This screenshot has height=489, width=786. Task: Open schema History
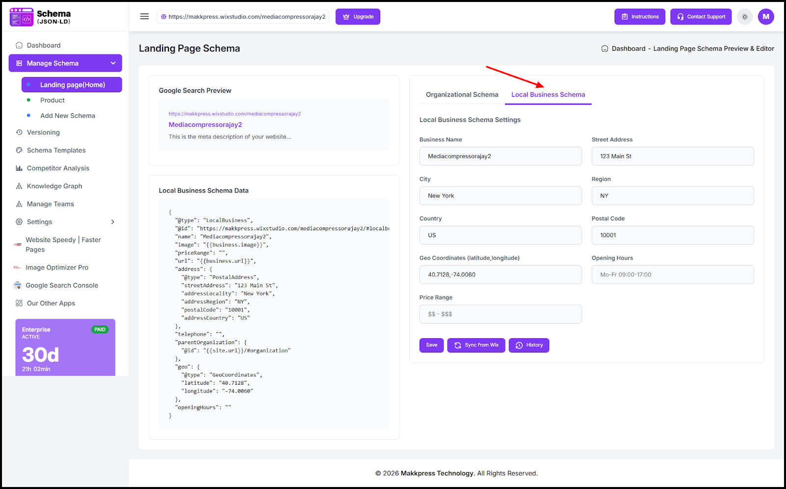[529, 345]
